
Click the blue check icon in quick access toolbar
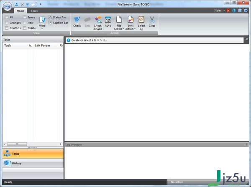tap(28, 5)
